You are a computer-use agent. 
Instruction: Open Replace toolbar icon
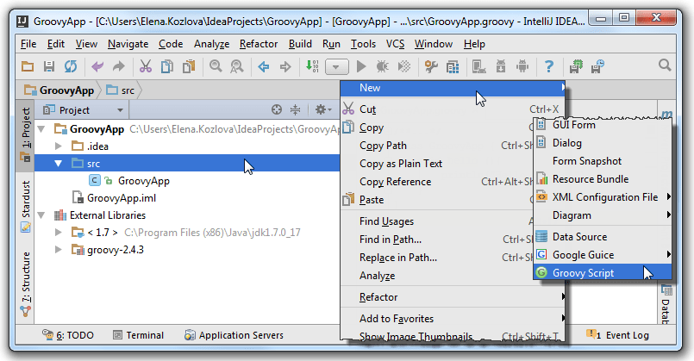click(x=237, y=67)
